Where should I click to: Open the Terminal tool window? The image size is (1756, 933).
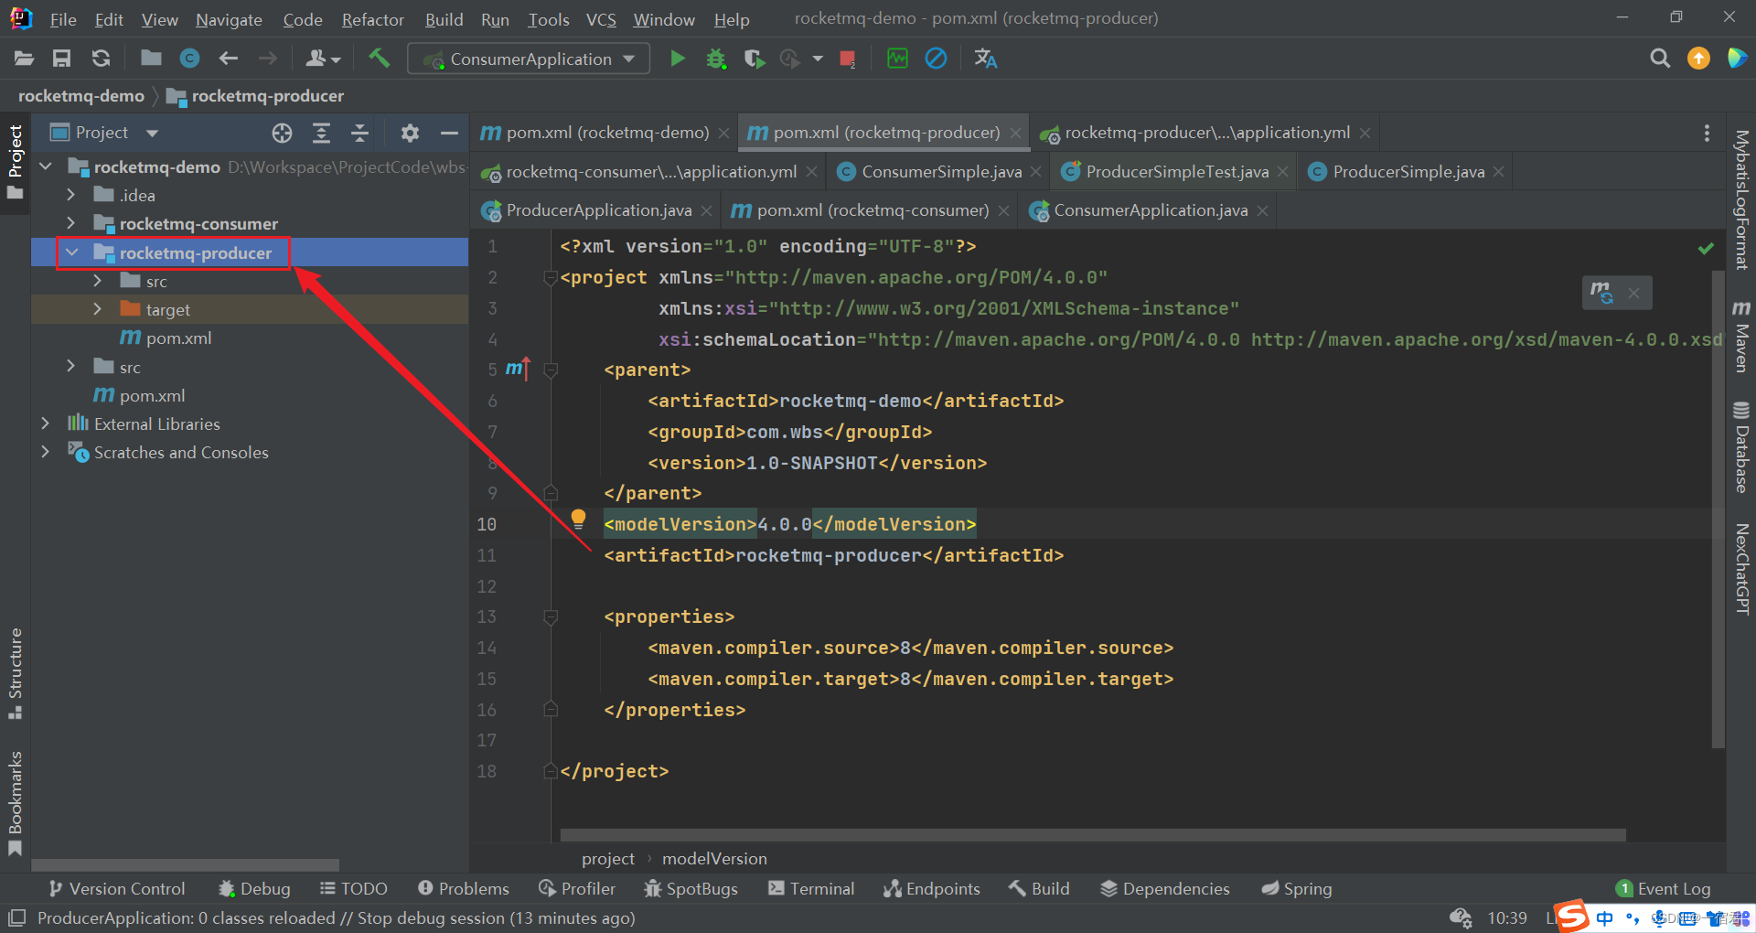[811, 888]
